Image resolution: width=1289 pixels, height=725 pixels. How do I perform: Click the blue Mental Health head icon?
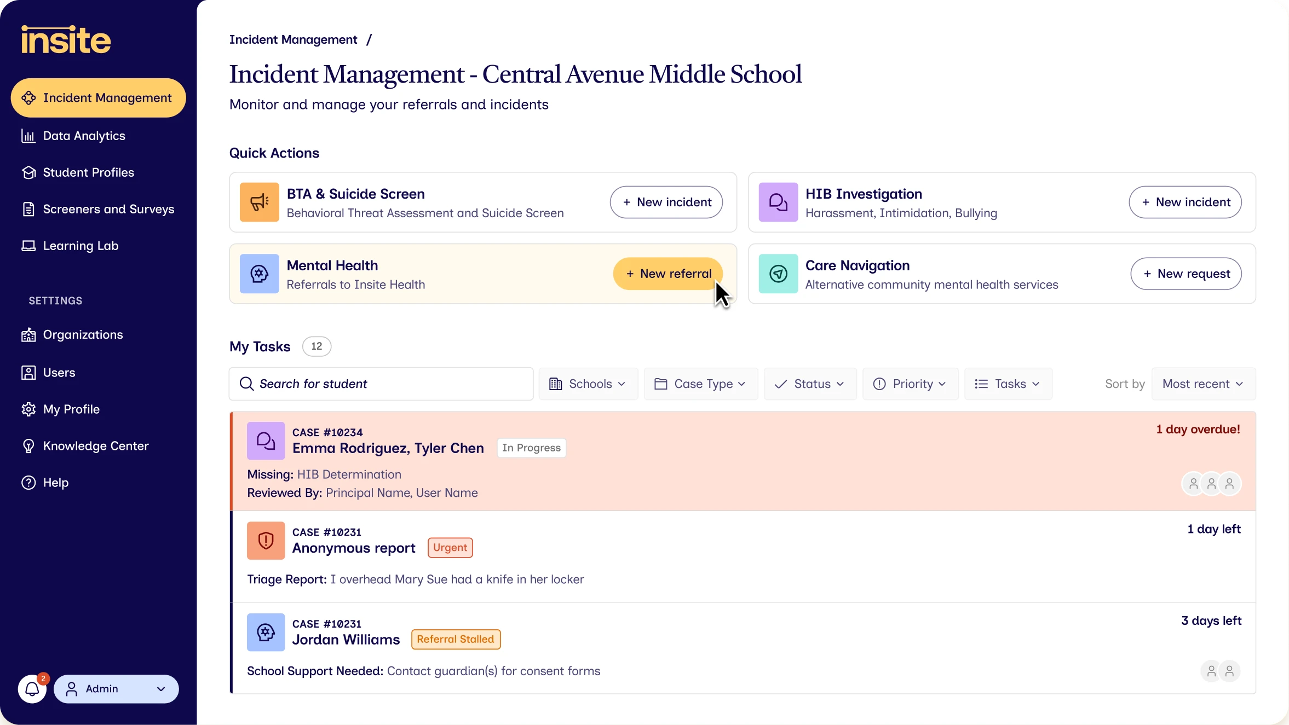[x=260, y=274]
